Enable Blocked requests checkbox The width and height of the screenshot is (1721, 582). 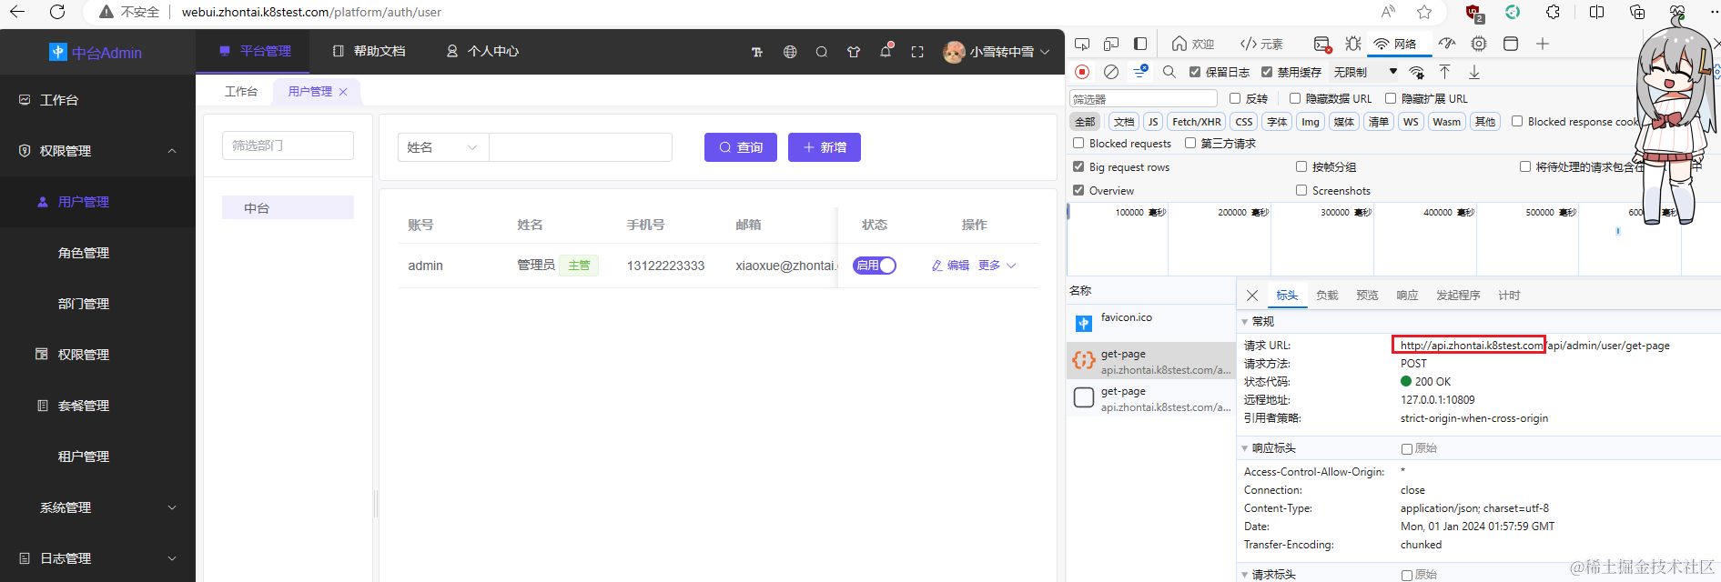coord(1078,143)
